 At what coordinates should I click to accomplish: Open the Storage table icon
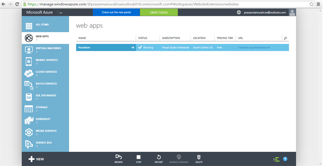(29, 109)
